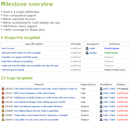Click the 'In Progress' bug status
The height and width of the screenshot is (121, 129).
[x=122, y=89]
